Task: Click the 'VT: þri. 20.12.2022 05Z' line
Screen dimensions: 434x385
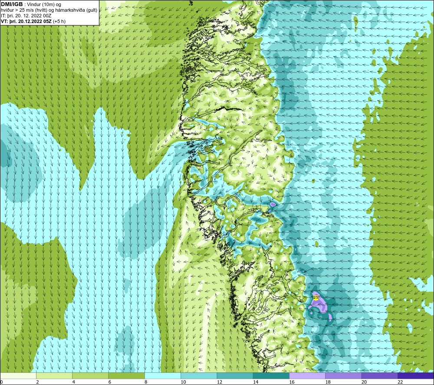Action: (26, 21)
